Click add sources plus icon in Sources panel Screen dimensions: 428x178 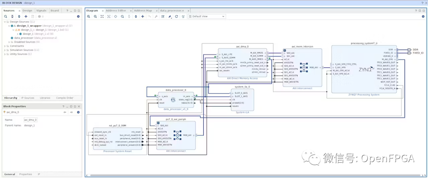[26, 17]
